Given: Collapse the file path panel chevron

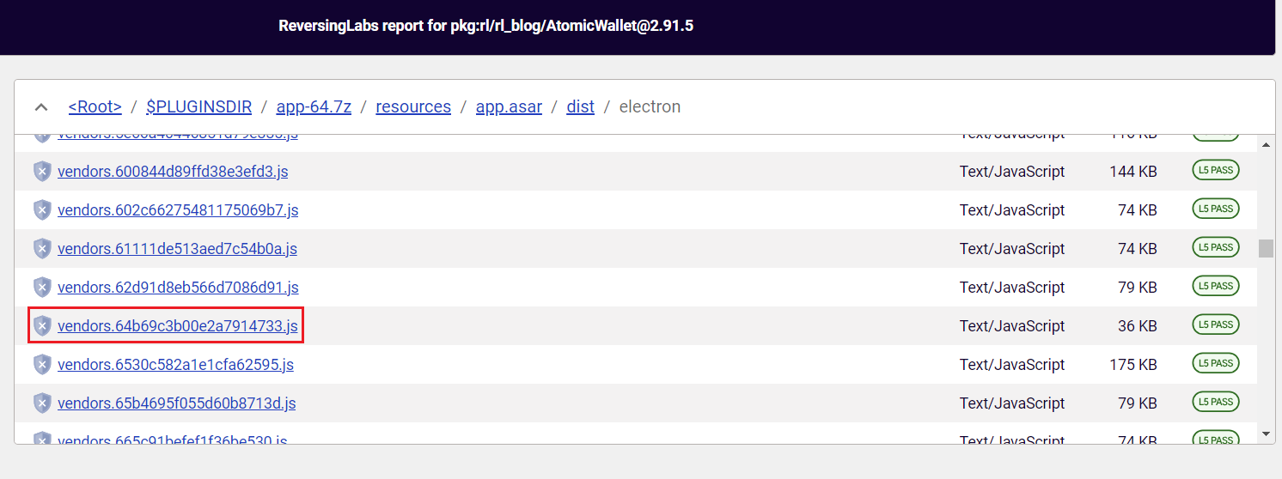Looking at the screenshot, I should [40, 107].
